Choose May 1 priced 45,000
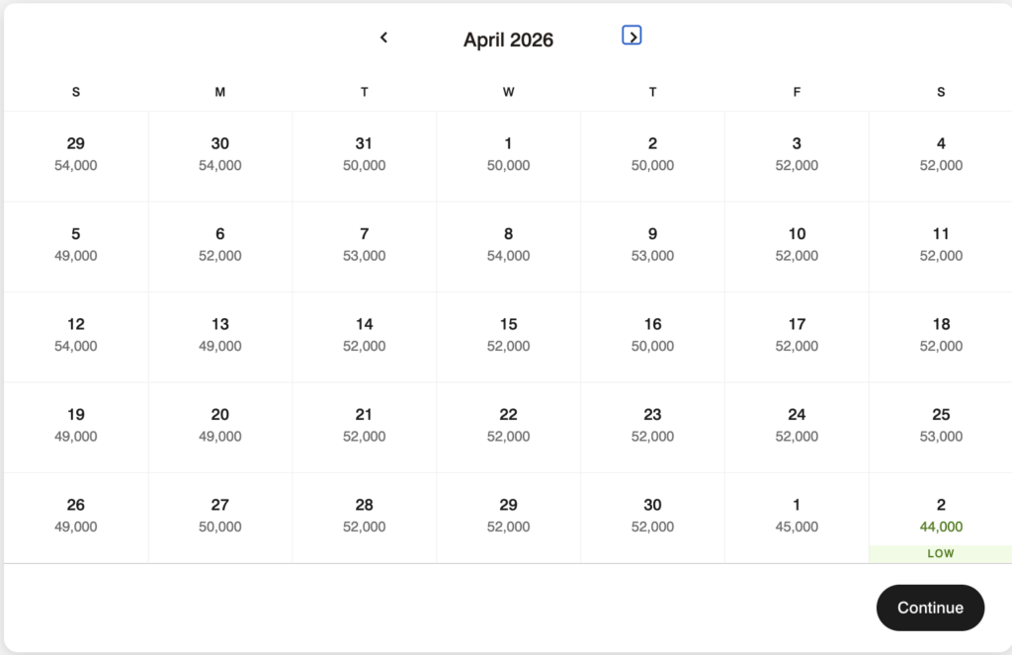Image resolution: width=1012 pixels, height=655 pixels. (x=797, y=516)
